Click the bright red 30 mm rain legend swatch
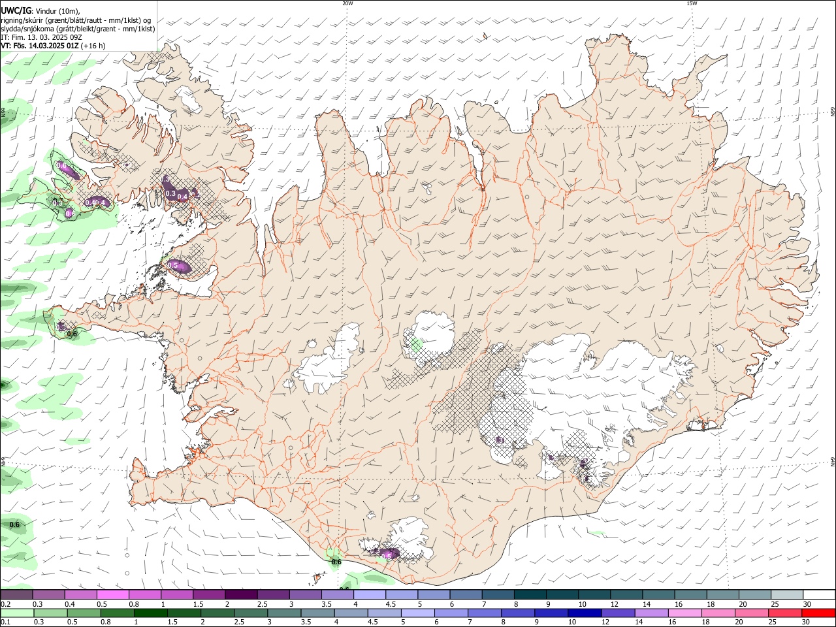Image resolution: width=836 pixels, height=627 pixels. coord(819,613)
